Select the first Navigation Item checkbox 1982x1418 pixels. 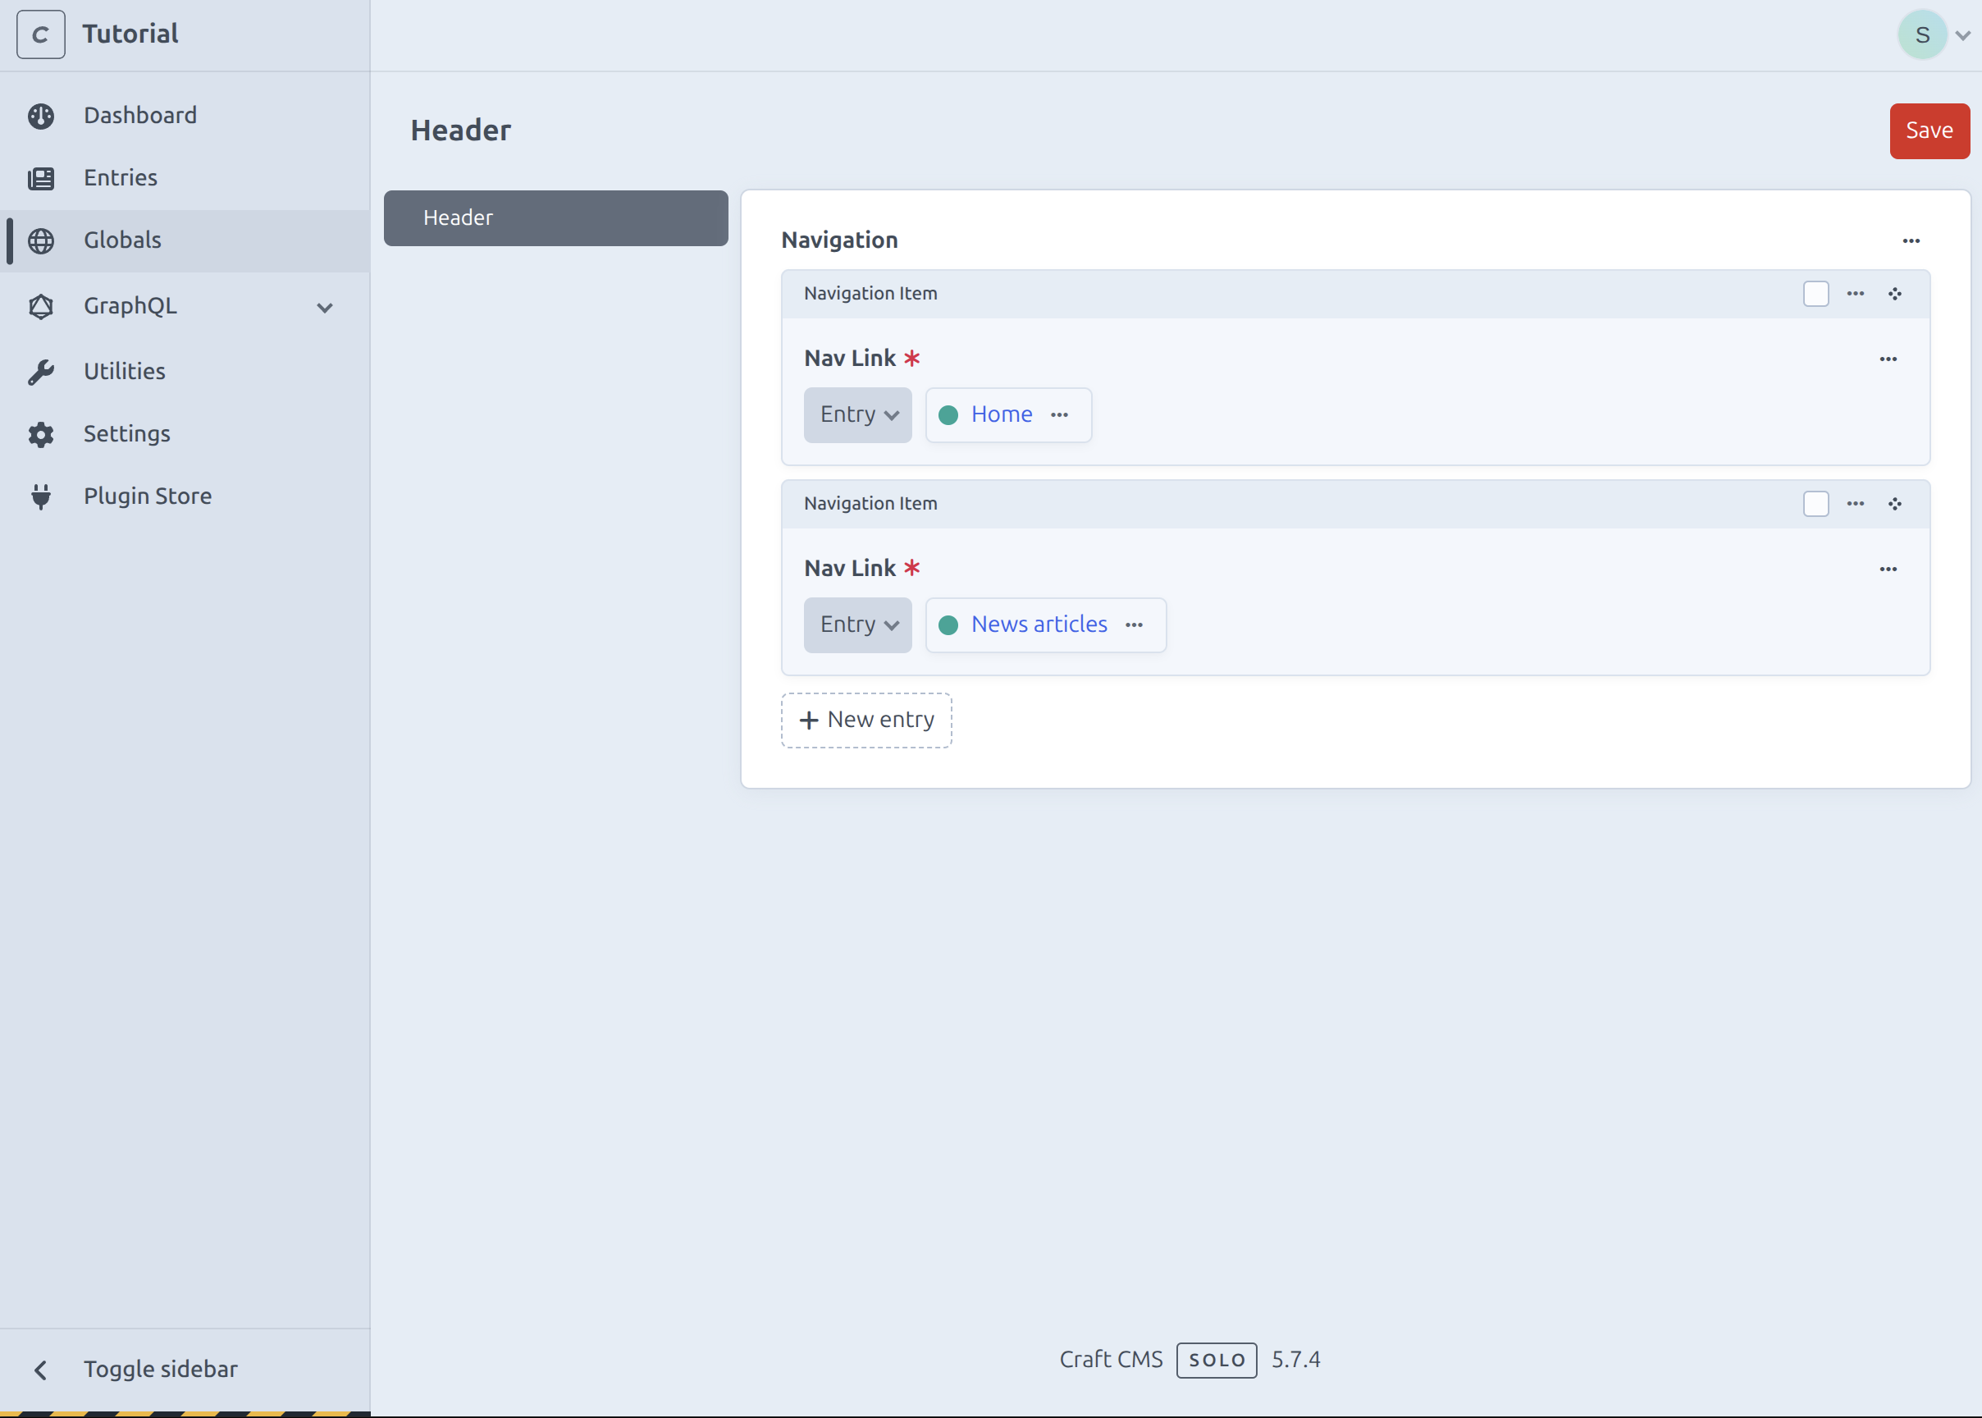click(x=1816, y=295)
